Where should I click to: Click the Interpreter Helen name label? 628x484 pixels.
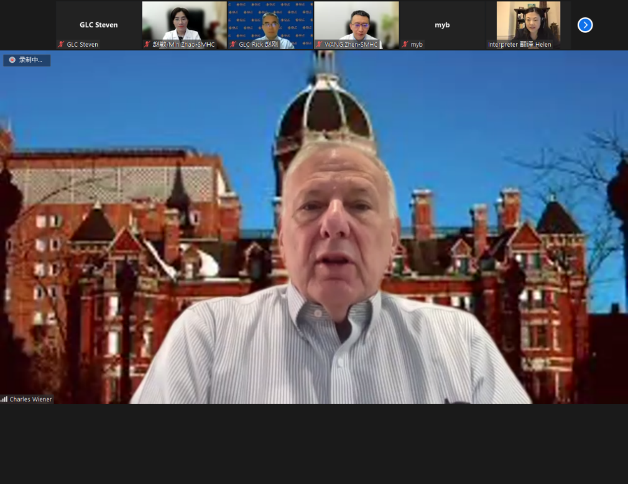coord(519,45)
